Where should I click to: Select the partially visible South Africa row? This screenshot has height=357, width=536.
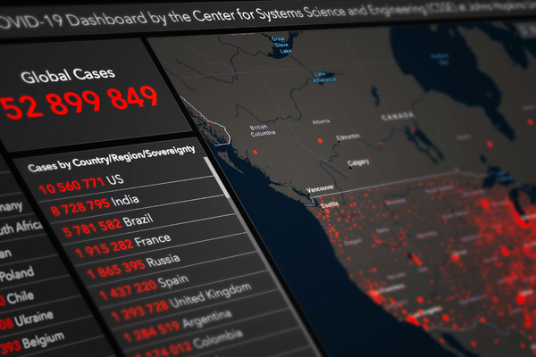point(21,228)
